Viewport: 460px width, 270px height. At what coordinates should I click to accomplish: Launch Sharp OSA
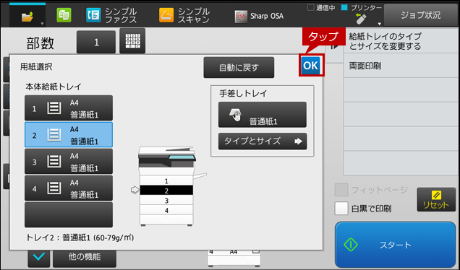[x=259, y=16]
